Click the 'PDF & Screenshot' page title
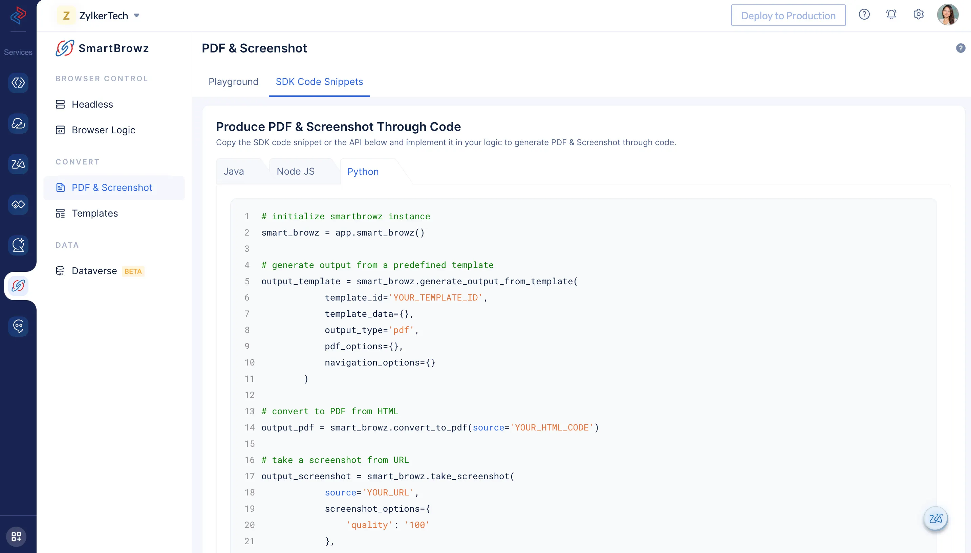 click(254, 48)
